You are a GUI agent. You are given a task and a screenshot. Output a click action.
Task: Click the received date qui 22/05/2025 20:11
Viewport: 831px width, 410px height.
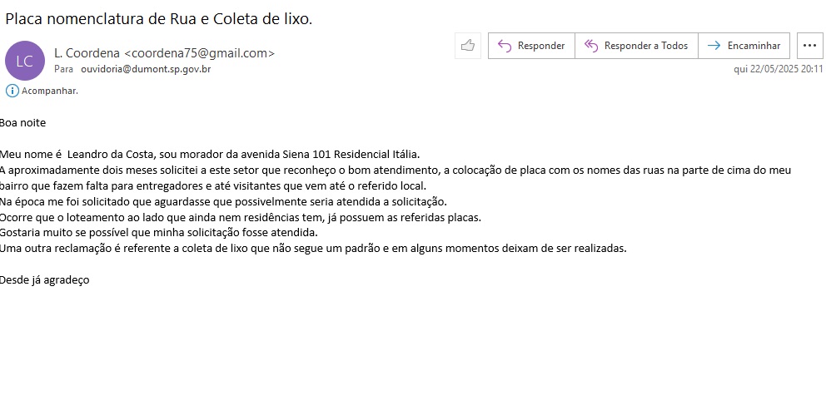[778, 70]
